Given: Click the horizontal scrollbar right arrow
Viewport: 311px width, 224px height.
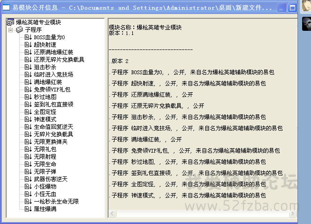Looking at the screenshot, I should [x=292, y=214].
